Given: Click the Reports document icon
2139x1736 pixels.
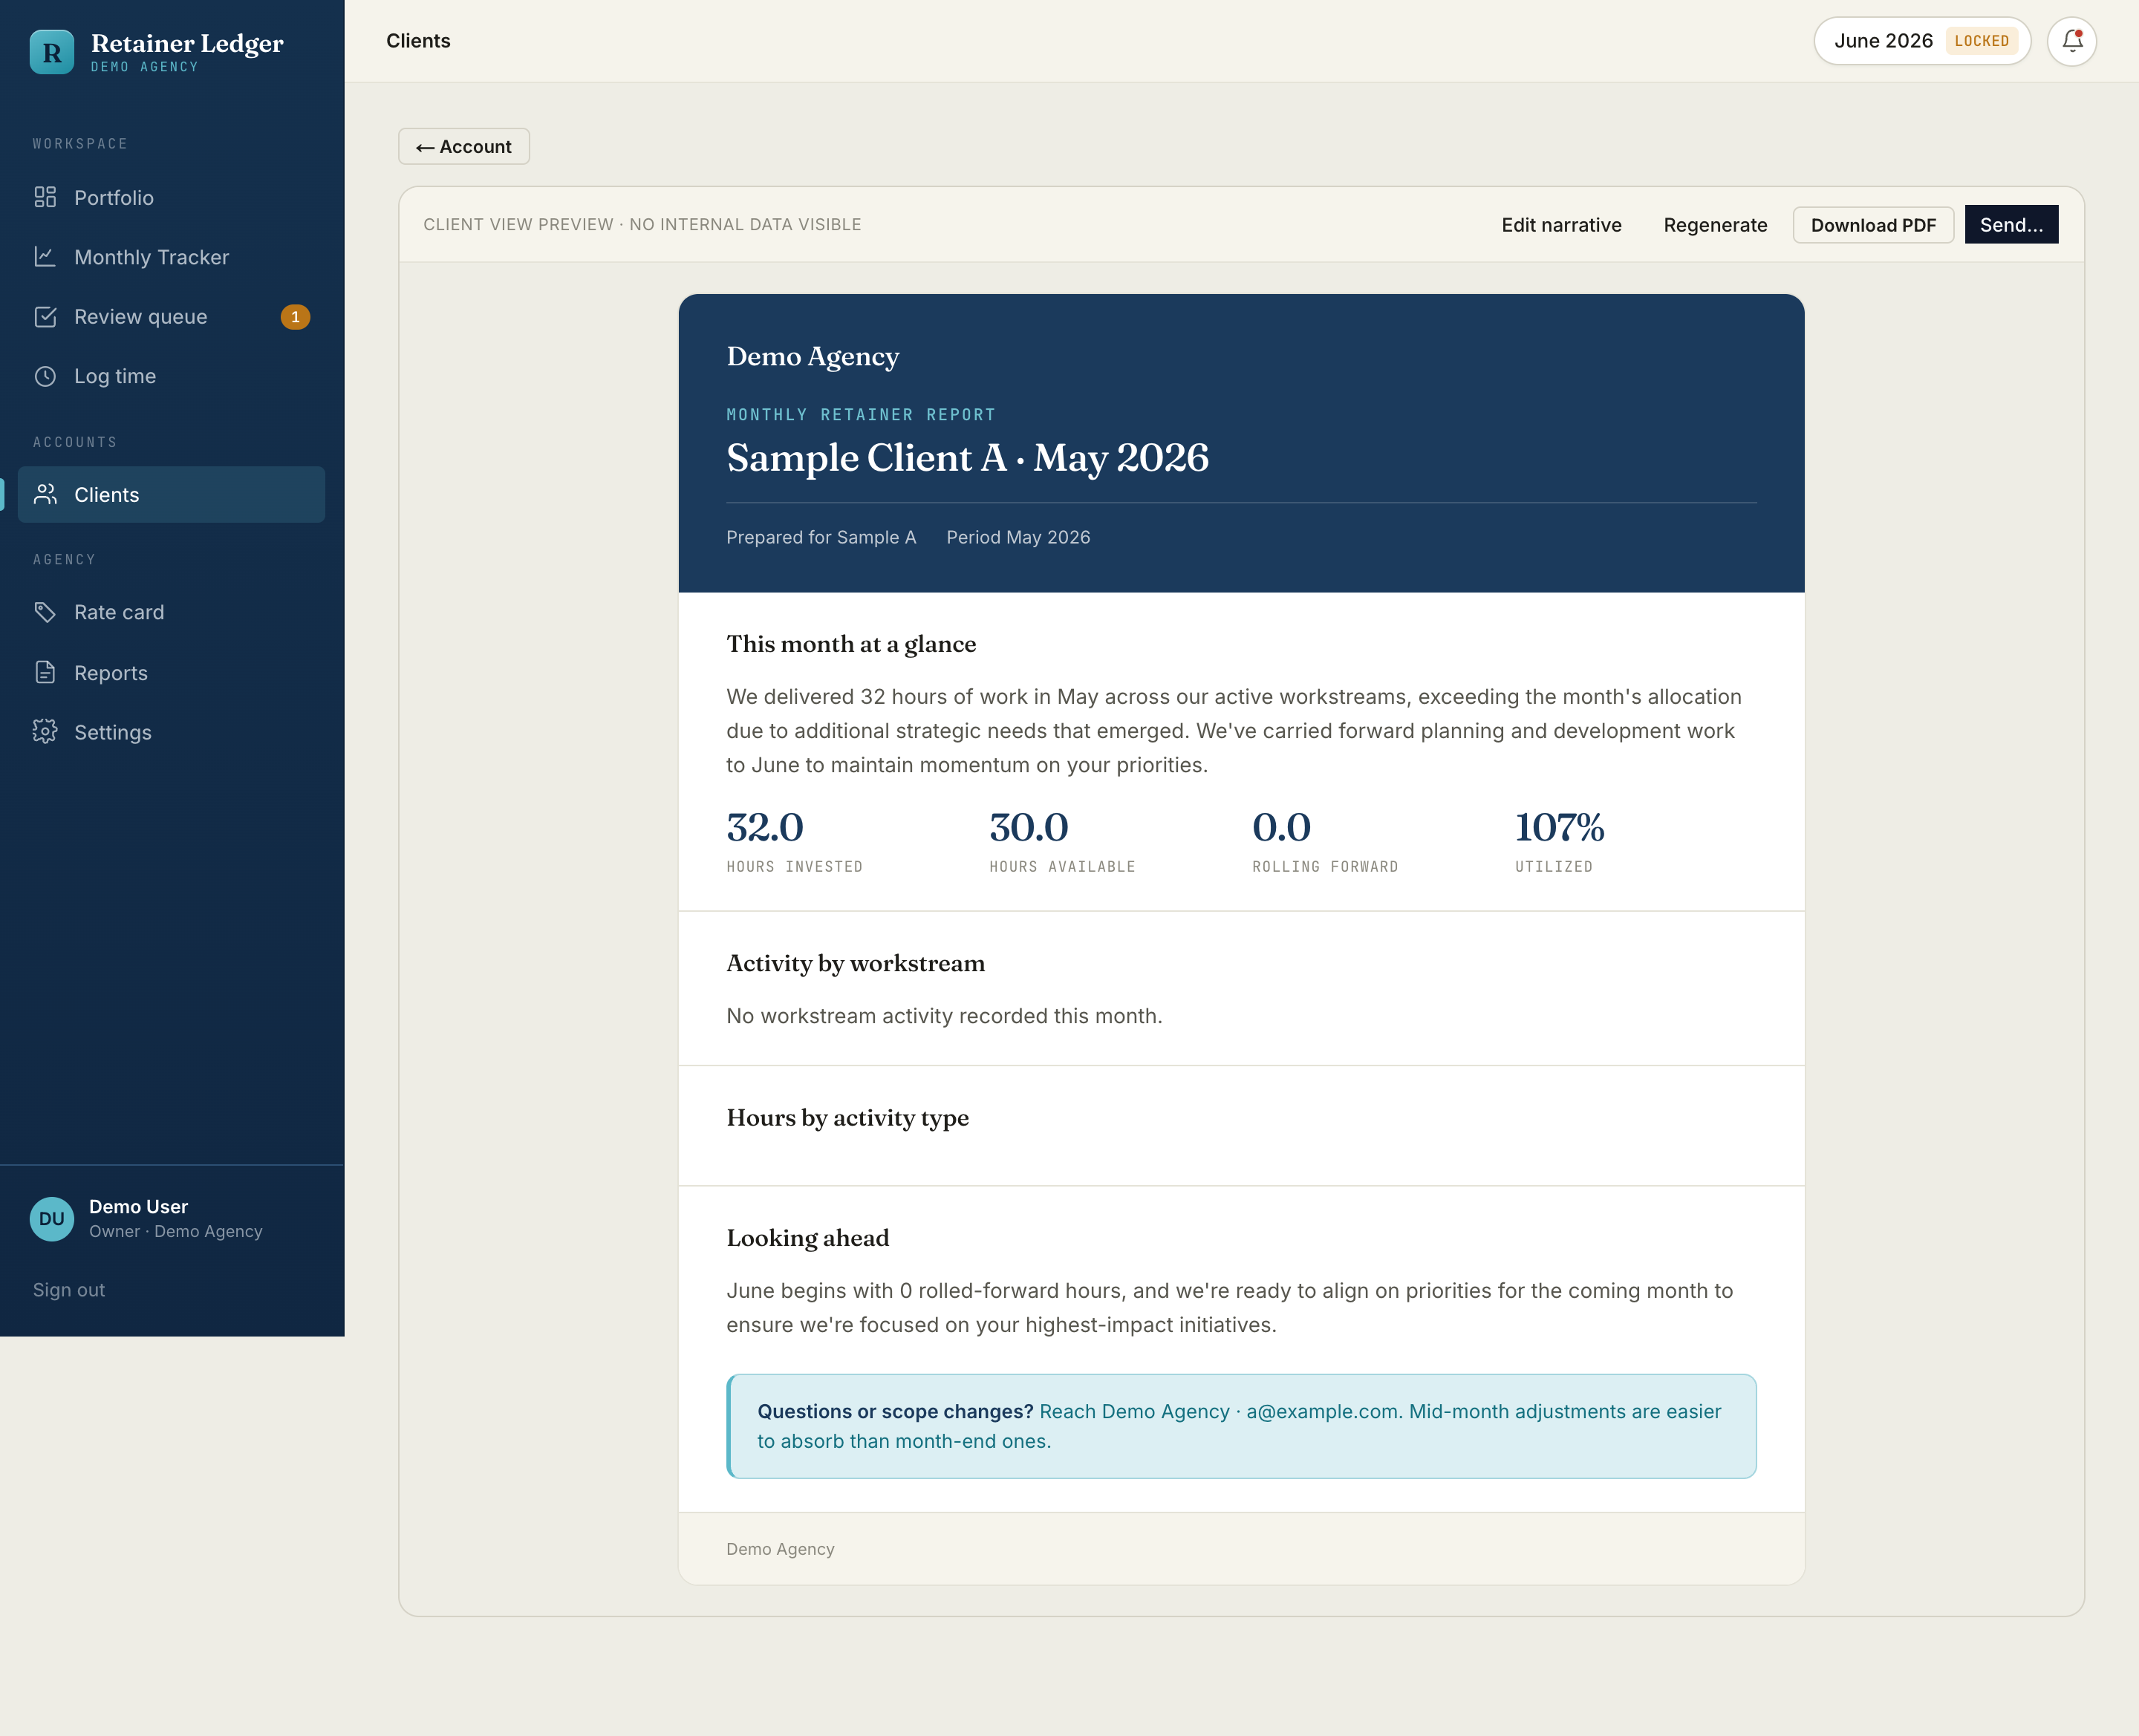Looking at the screenshot, I should (x=45, y=672).
